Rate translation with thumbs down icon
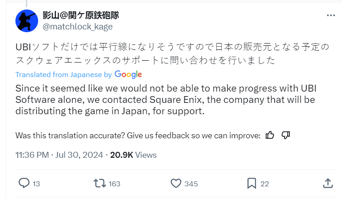Screen dimensions: 342x199 pos(286,135)
